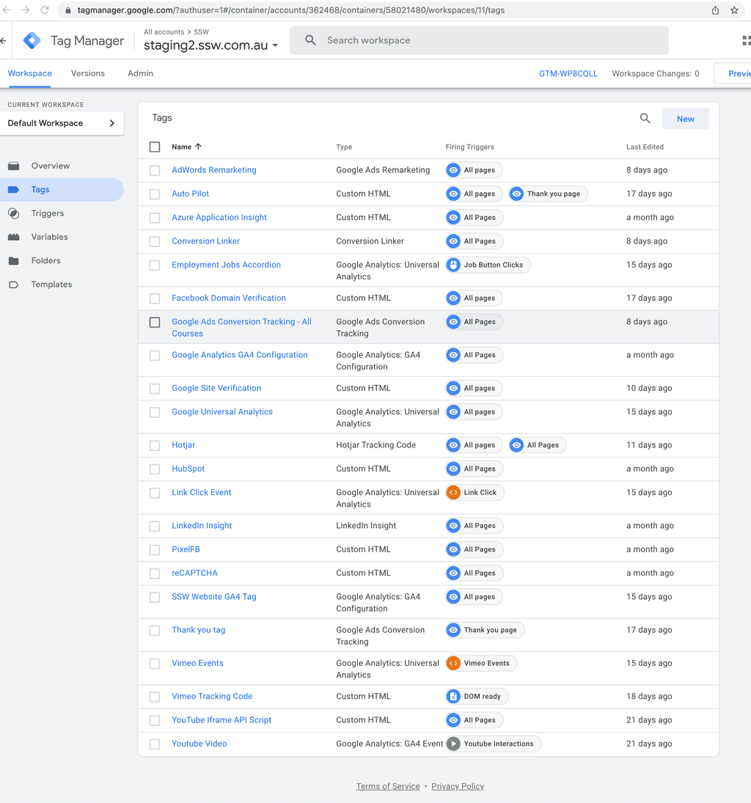Open the staging2.ssw.com.au container dropdown
Image resolution: width=751 pixels, height=803 pixels.
click(x=211, y=45)
